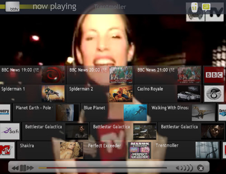Open the Casino Royale car thumbnail
The image size is (226, 174).
[189, 94]
